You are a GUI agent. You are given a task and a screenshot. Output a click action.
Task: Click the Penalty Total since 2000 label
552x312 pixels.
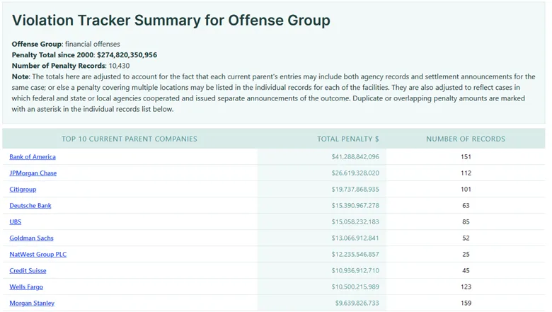54,55
